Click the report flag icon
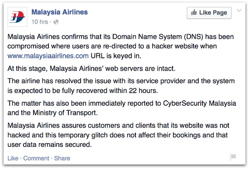The width and height of the screenshot is (249, 169). [233, 157]
